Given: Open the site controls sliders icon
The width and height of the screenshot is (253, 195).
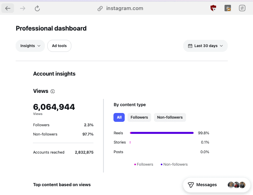Looking at the screenshot, I should [242, 8].
